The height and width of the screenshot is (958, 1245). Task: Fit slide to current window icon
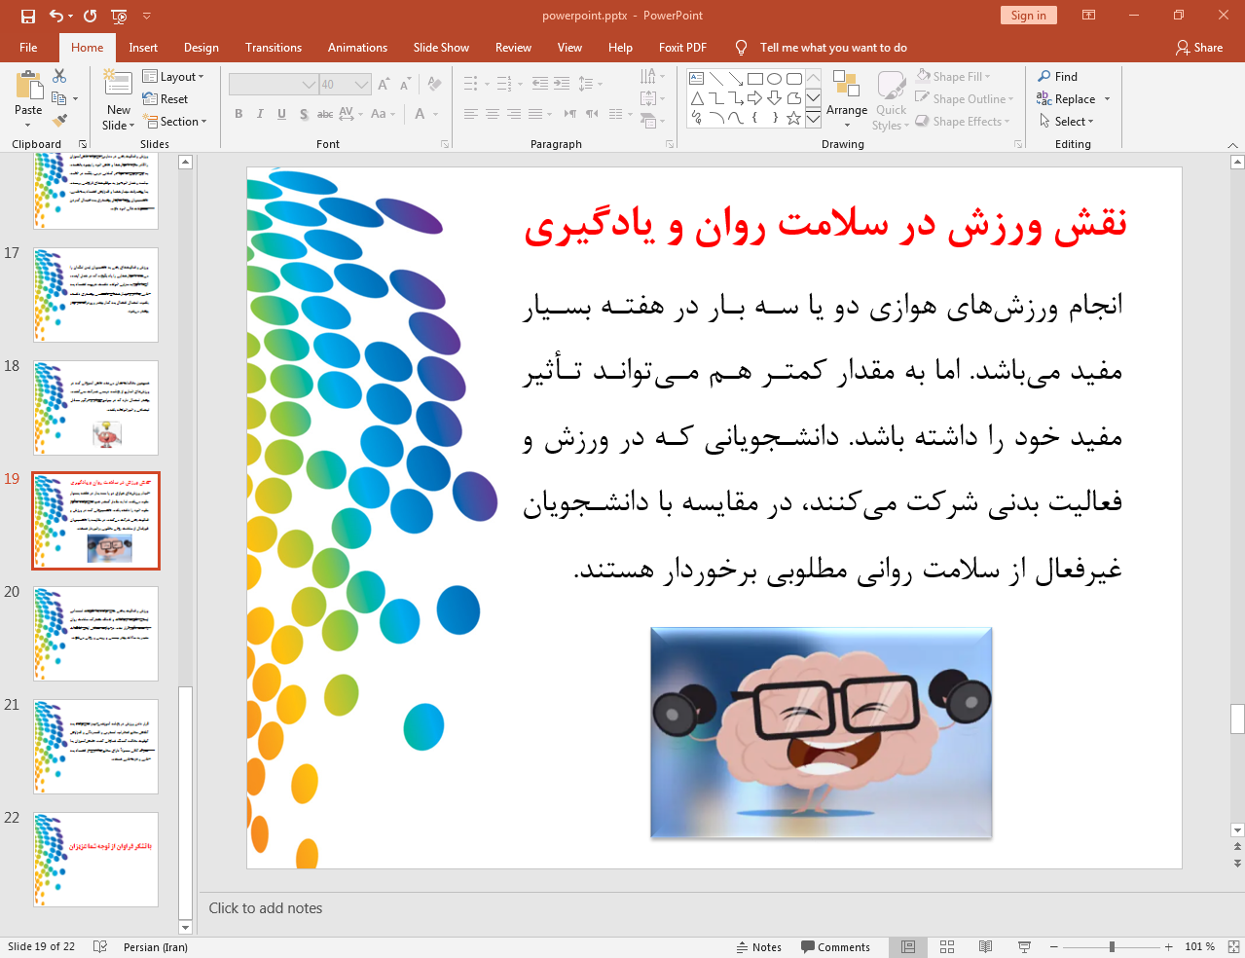pos(1233,947)
